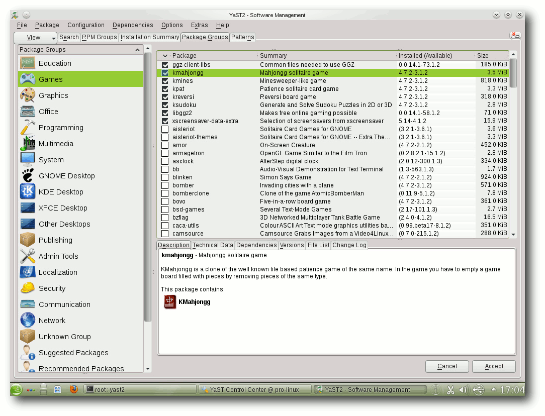Click the Security helmet icon
Screen dimensions: 545x416
(28, 288)
